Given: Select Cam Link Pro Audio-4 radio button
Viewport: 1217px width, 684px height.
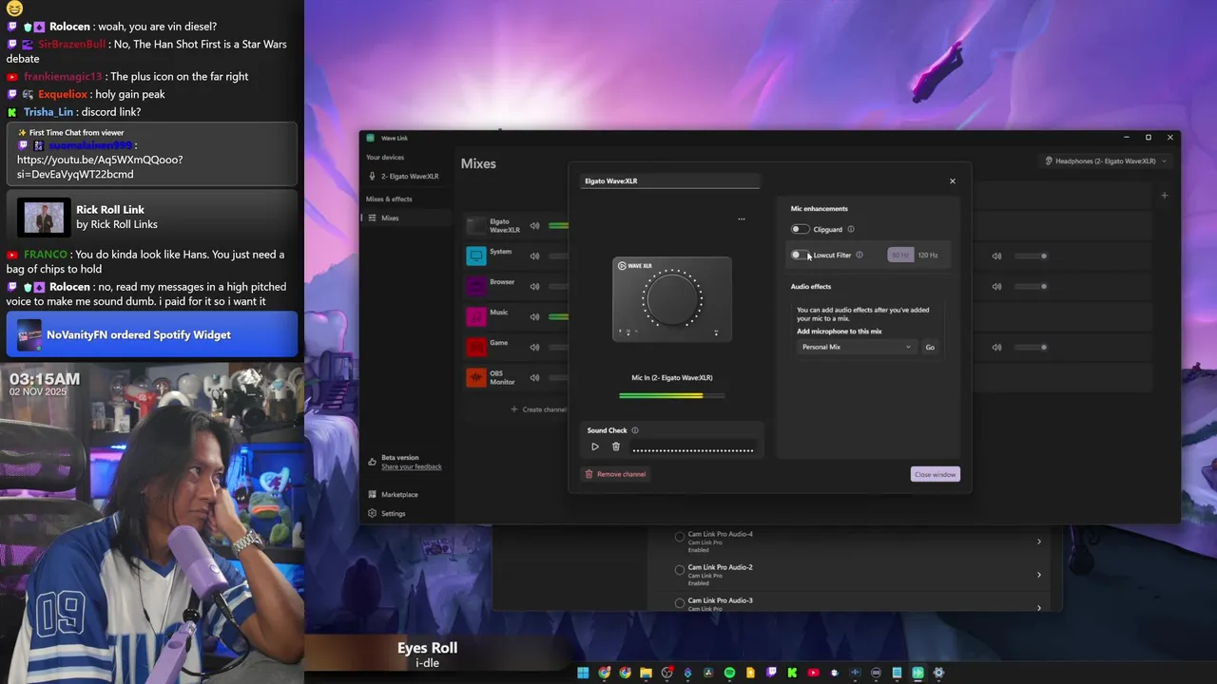Looking at the screenshot, I should click(x=680, y=538).
